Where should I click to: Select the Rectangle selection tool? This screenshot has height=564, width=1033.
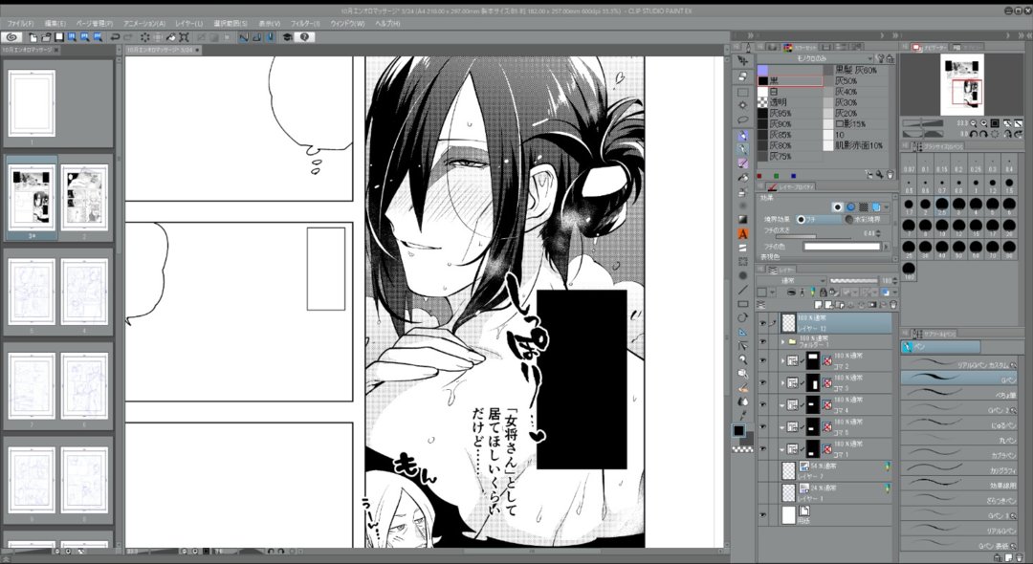[742, 92]
